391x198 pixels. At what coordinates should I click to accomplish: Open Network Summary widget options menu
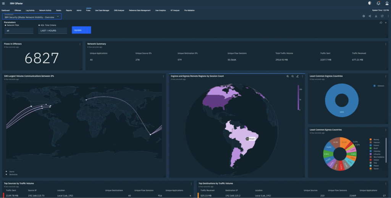[x=386, y=44]
